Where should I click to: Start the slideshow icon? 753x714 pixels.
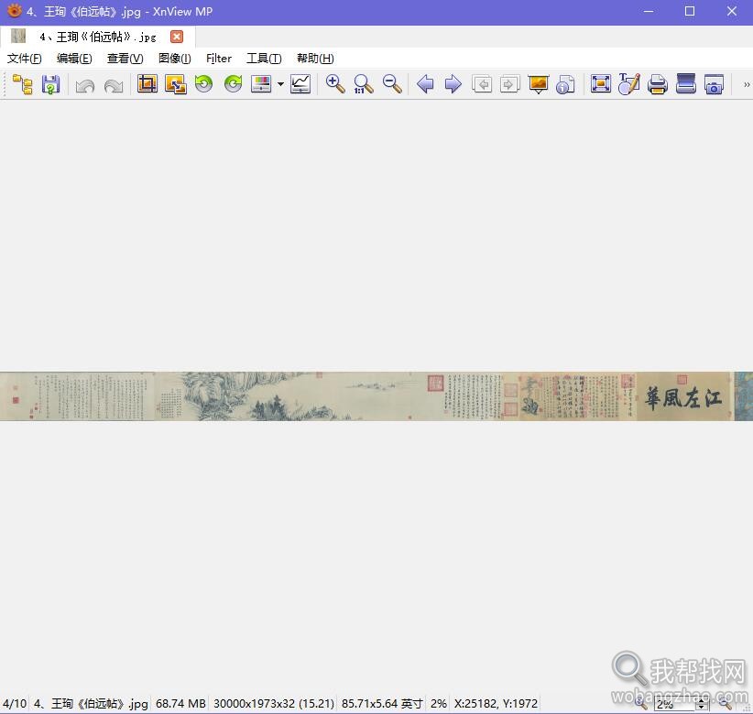pos(539,84)
